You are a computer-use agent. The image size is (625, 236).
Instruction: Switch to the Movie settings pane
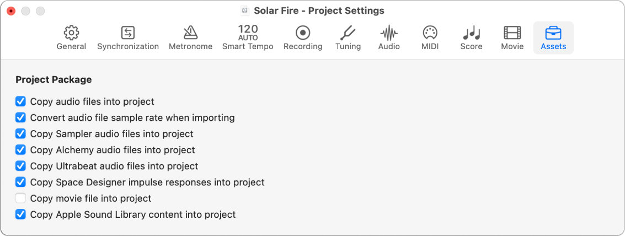512,33
